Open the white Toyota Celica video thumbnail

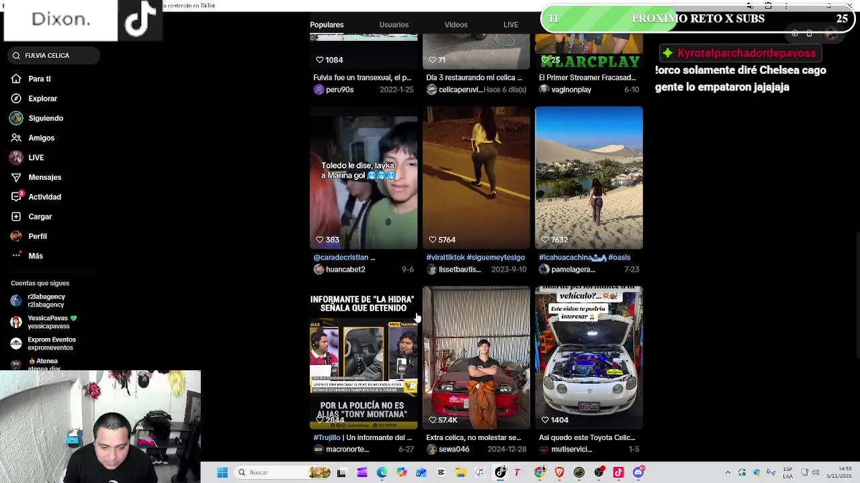click(x=589, y=358)
